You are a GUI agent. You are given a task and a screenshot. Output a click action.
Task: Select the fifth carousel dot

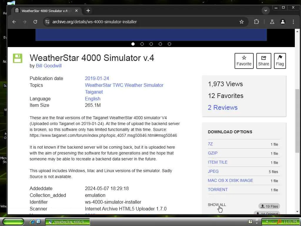(169, 44)
